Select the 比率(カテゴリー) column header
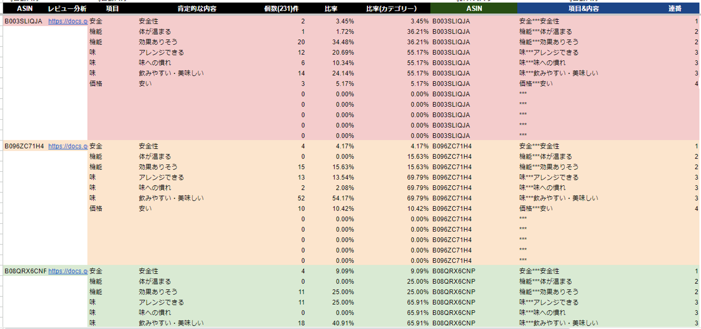Screen dimensions: 701x329 tap(392, 9)
